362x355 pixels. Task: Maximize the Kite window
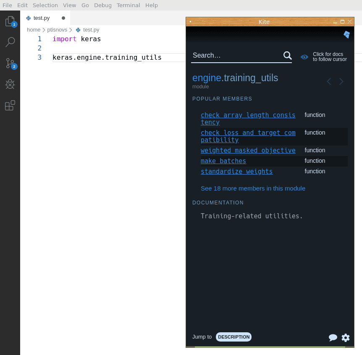pyautogui.click(x=343, y=22)
